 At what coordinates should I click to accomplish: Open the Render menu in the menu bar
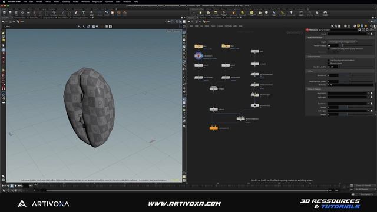(x=39, y=2)
